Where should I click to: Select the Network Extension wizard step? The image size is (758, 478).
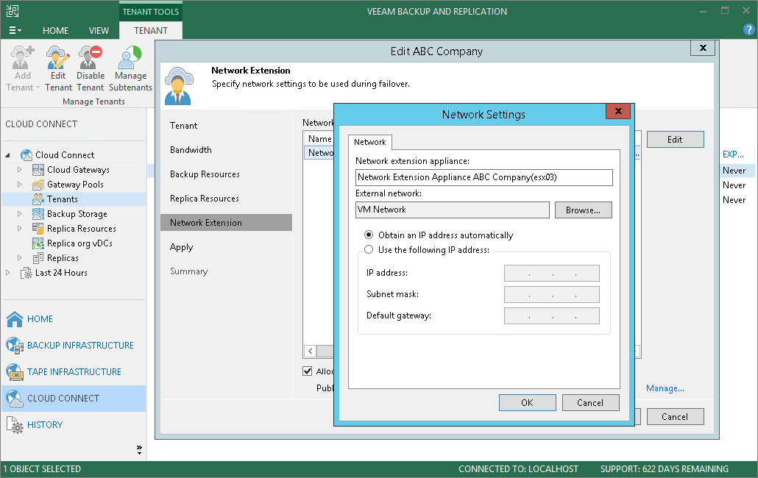coord(226,223)
